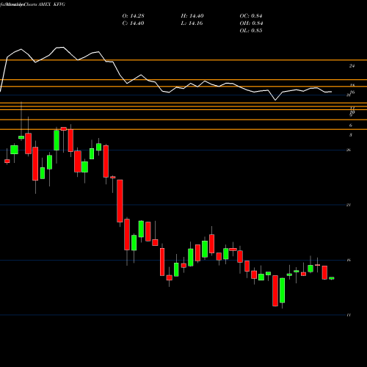
Task: Click the price axis label "11"
Action: (349, 315)
